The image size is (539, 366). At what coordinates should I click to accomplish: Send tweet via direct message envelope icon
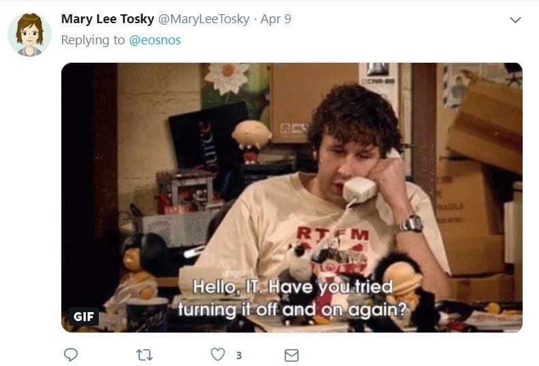click(x=292, y=355)
